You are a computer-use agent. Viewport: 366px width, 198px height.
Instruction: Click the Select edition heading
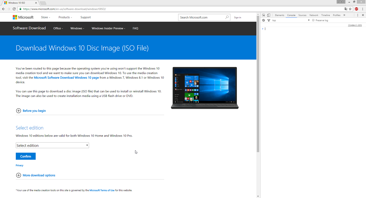(x=29, y=128)
